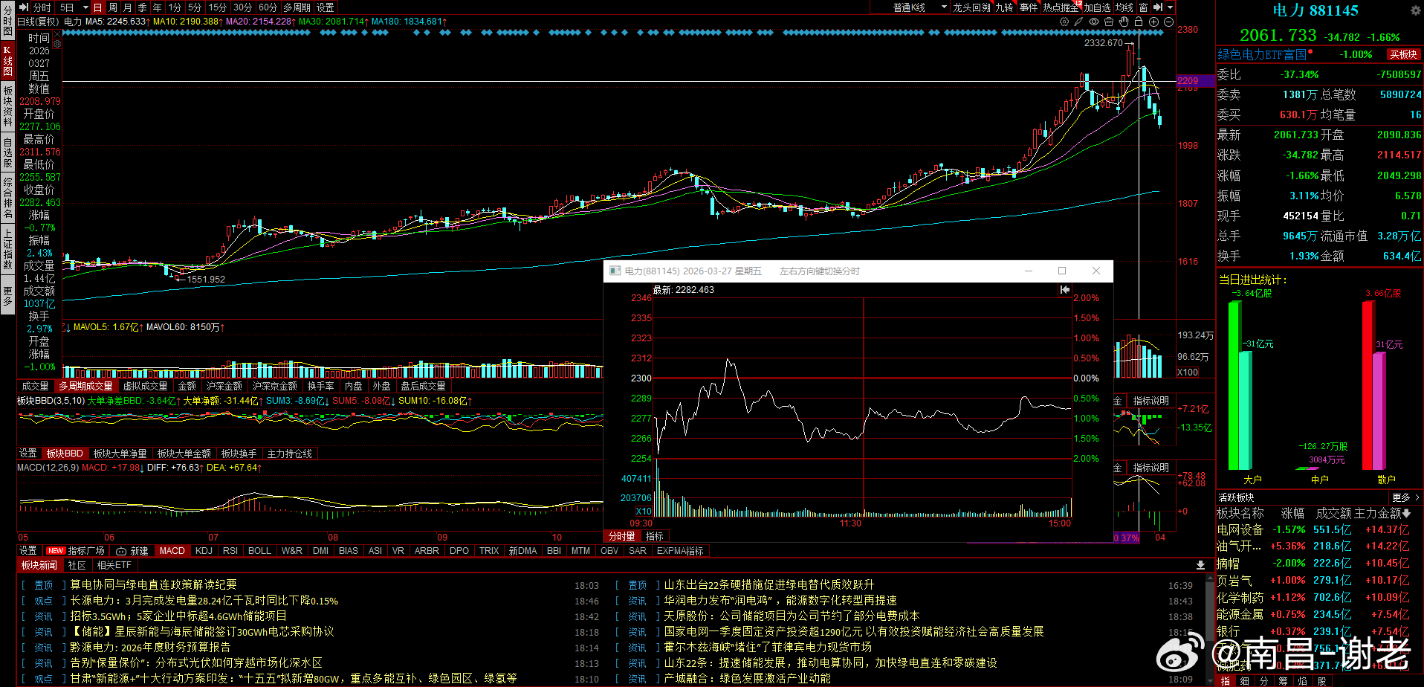The height and width of the screenshot is (687, 1424).
Task: Open the 自选股 sidebar tab
Action: pos(7,152)
